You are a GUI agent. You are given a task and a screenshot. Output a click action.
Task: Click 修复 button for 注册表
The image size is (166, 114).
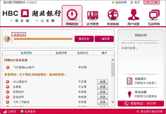103,87
